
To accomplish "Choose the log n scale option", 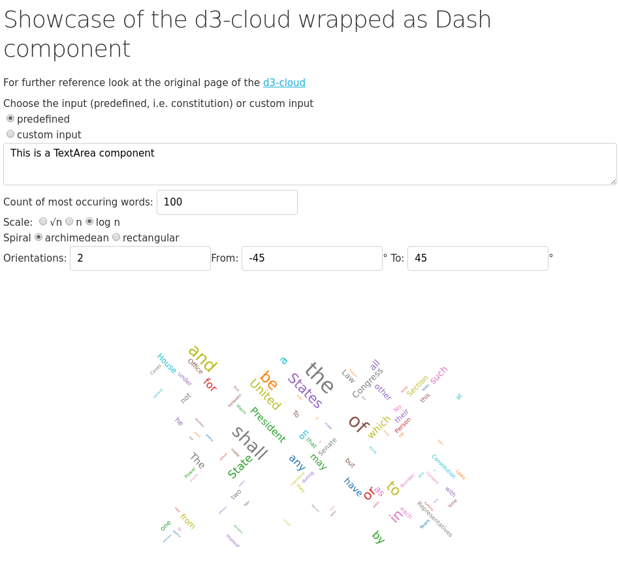I will 89,222.
